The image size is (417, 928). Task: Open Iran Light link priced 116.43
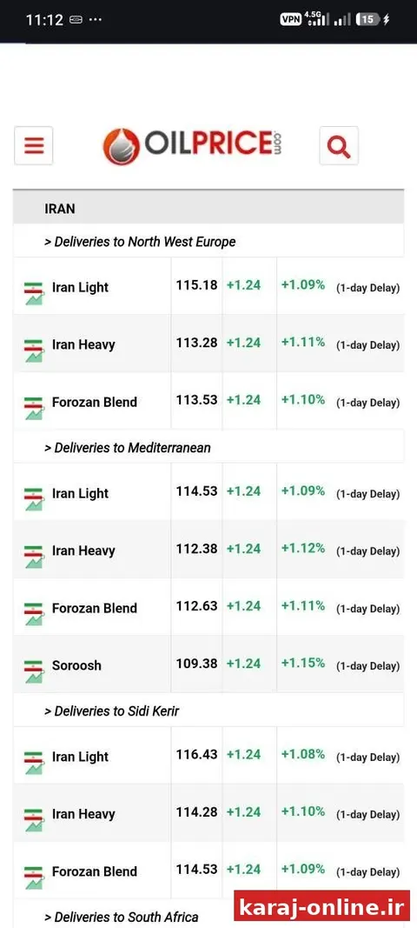81,757
